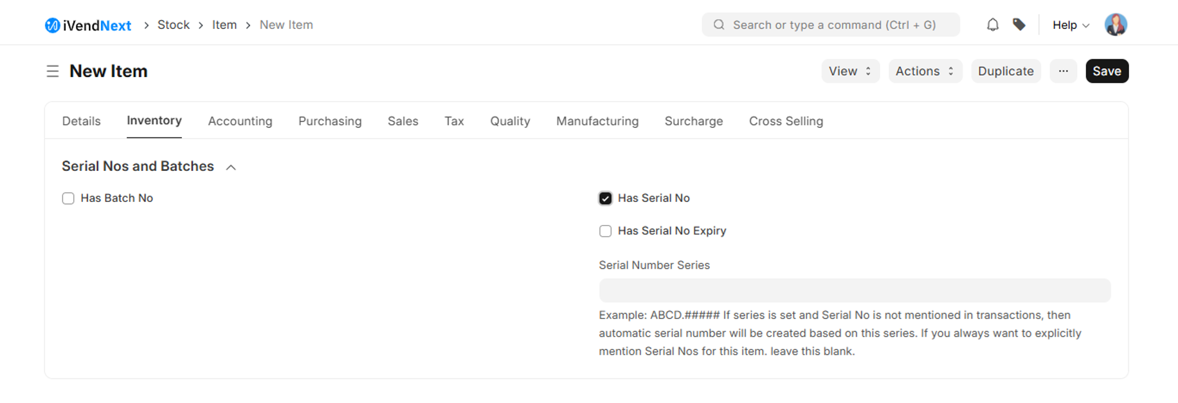
Task: Focus the Serial Number Series field
Action: pyautogui.click(x=854, y=291)
